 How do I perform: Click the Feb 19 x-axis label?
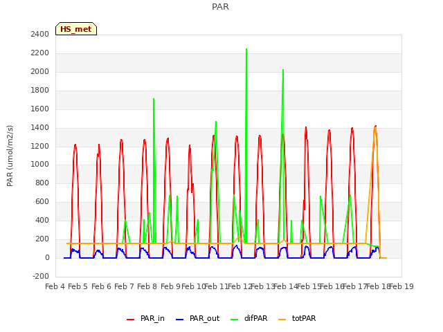pos(401,286)
